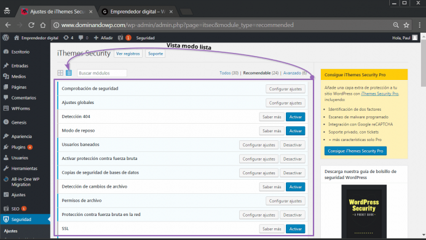Open Hola, Paul user profile menu
Image resolution: width=426 pixels, height=240 pixels.
click(x=404, y=38)
